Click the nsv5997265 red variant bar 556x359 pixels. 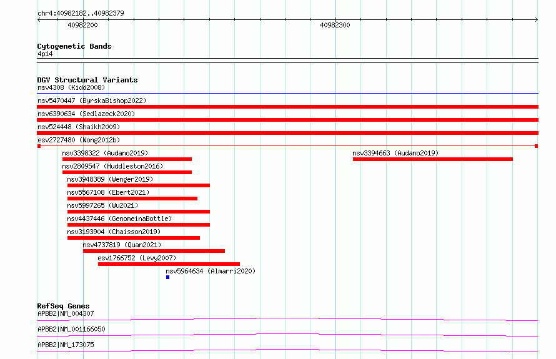(139, 212)
